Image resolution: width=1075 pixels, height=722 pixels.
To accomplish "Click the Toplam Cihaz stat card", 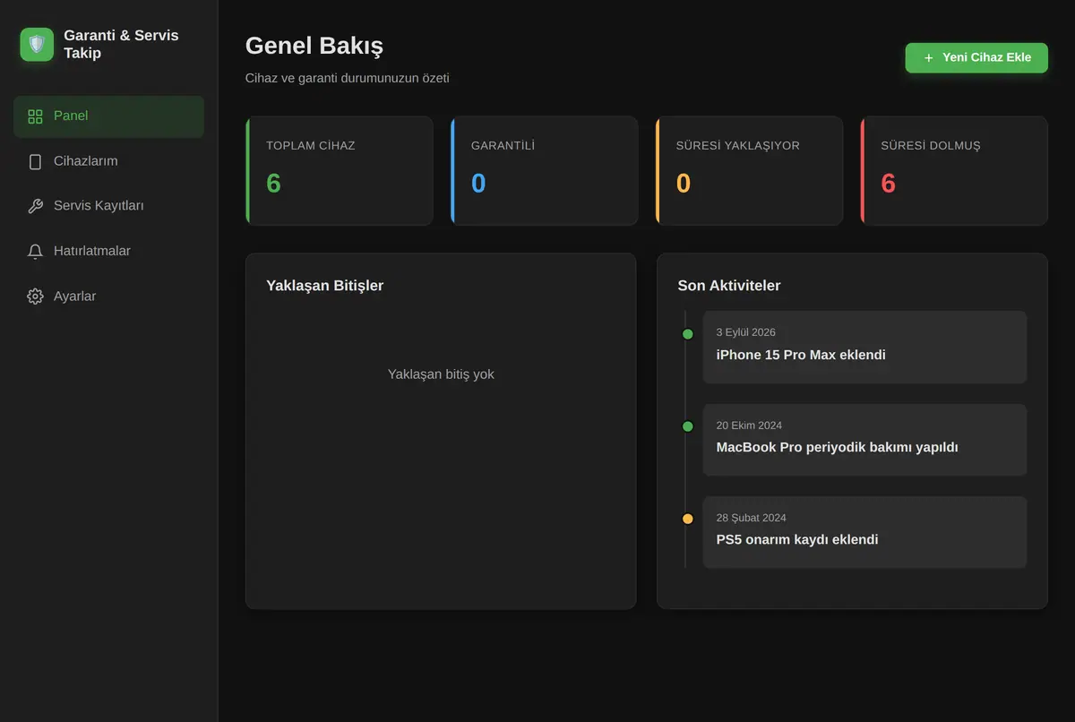I will pyautogui.click(x=339, y=170).
